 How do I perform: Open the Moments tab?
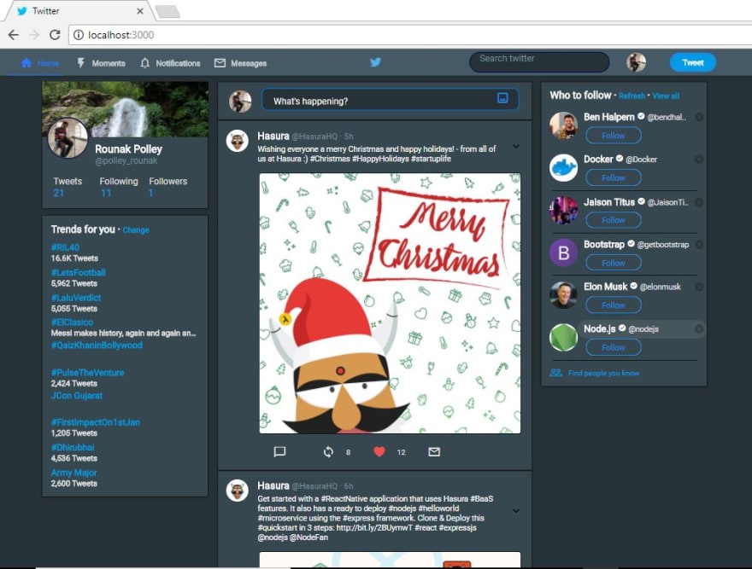[x=101, y=63]
